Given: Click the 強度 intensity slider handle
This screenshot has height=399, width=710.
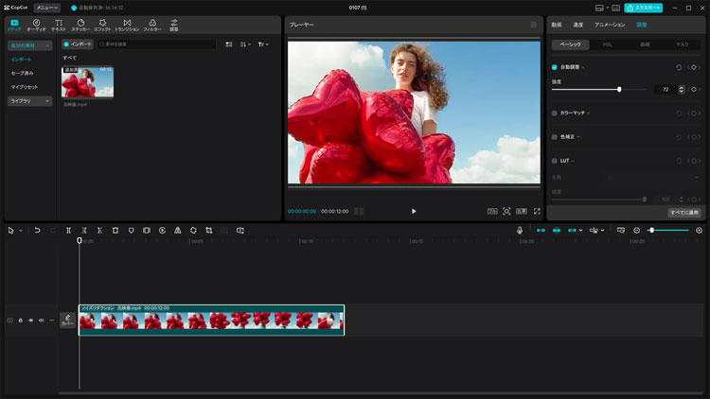Looking at the screenshot, I should coord(619,89).
